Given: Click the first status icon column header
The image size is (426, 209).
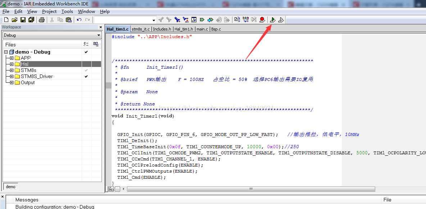Looking at the screenshot, I should click(86, 45).
